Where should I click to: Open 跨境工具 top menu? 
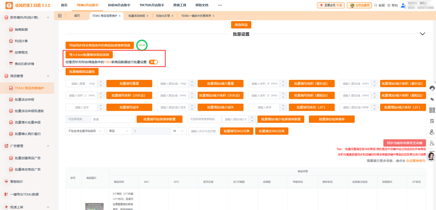click(x=180, y=5)
